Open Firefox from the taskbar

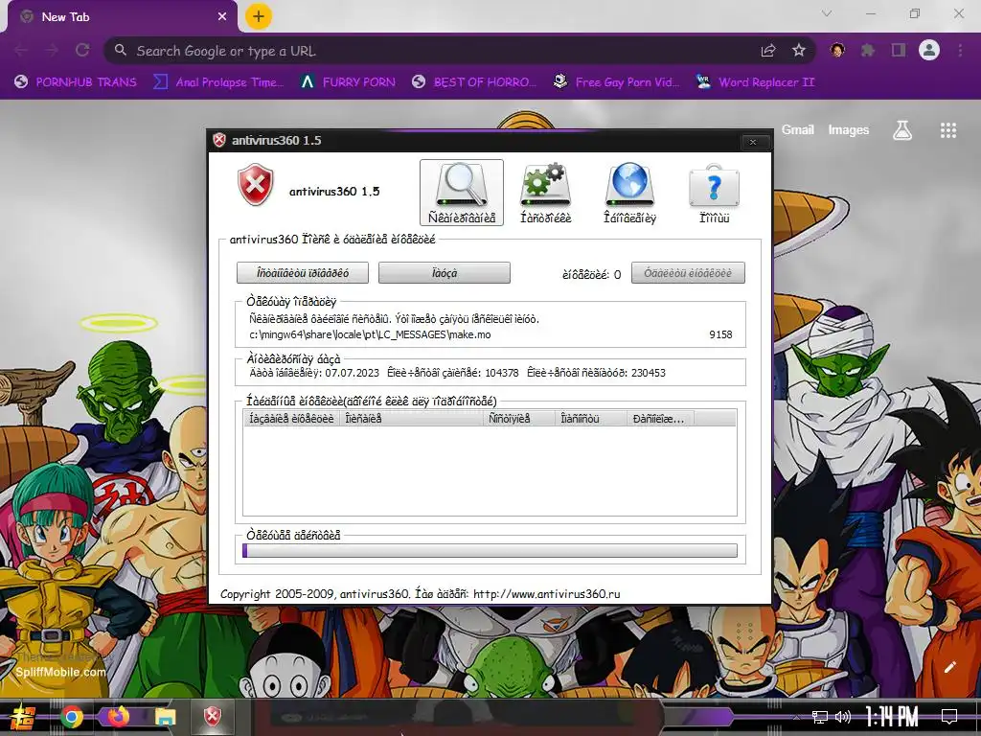point(118,716)
